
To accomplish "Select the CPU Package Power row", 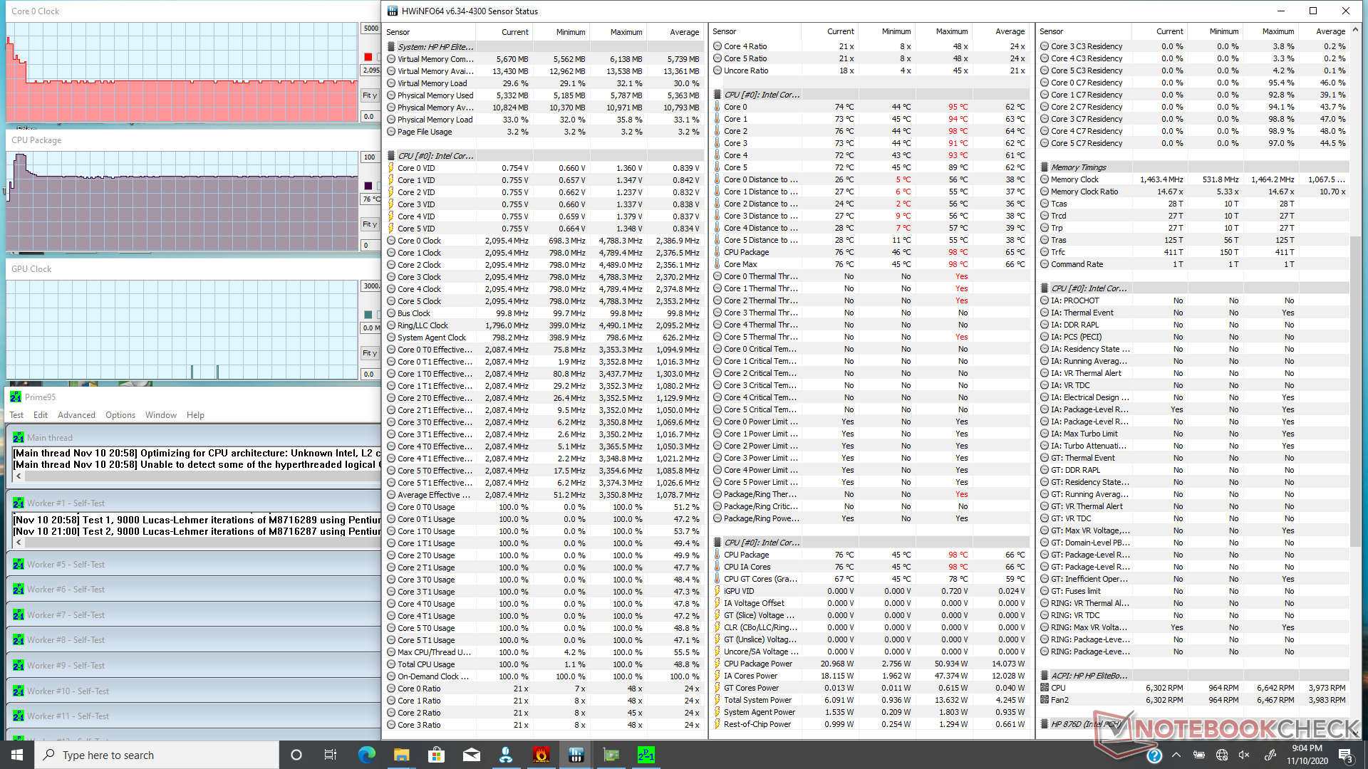I will coord(870,664).
